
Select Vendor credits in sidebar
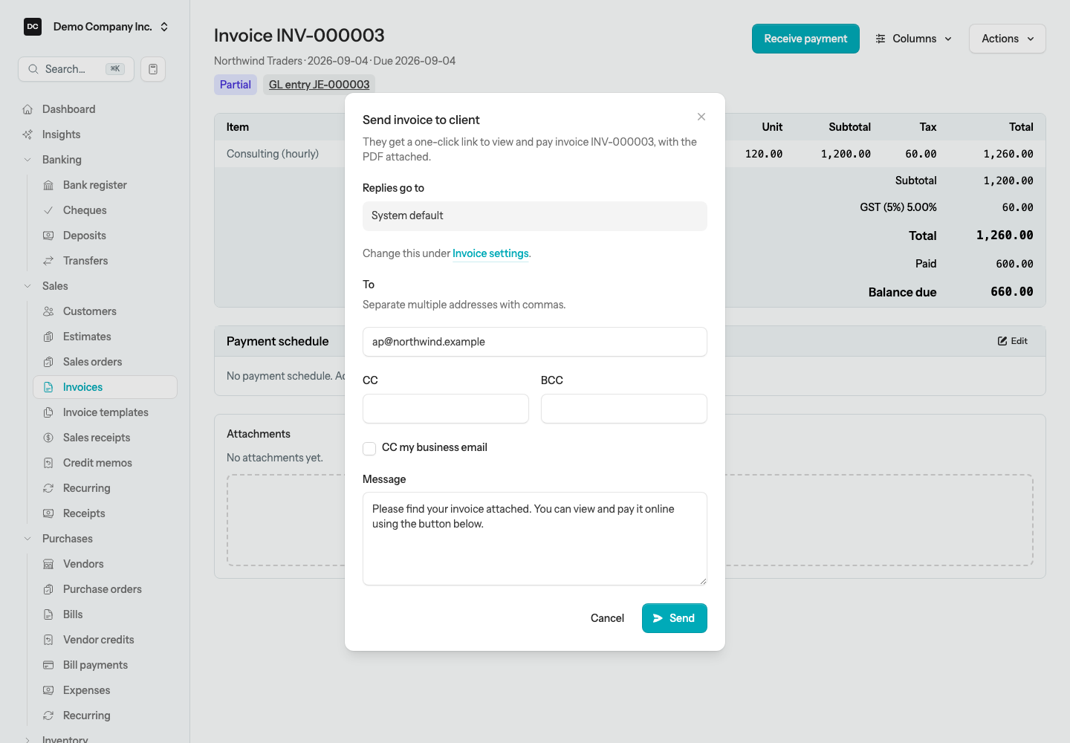[106, 640]
